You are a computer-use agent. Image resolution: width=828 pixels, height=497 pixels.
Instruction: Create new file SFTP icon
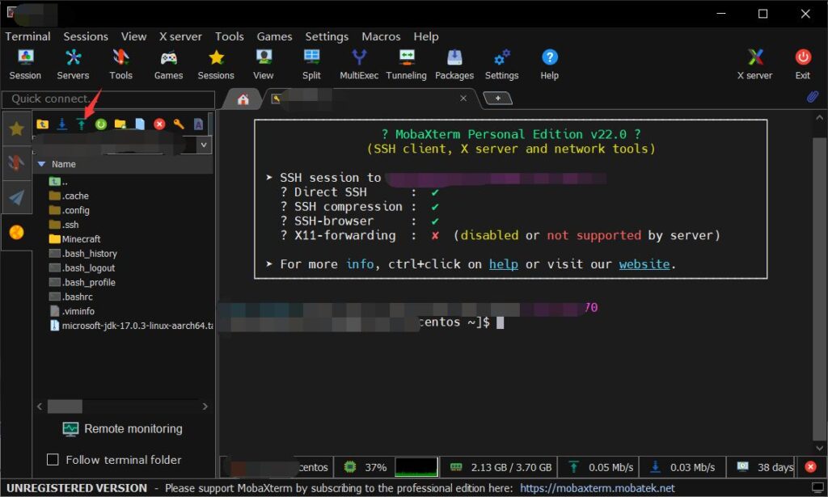pyautogui.click(x=140, y=124)
